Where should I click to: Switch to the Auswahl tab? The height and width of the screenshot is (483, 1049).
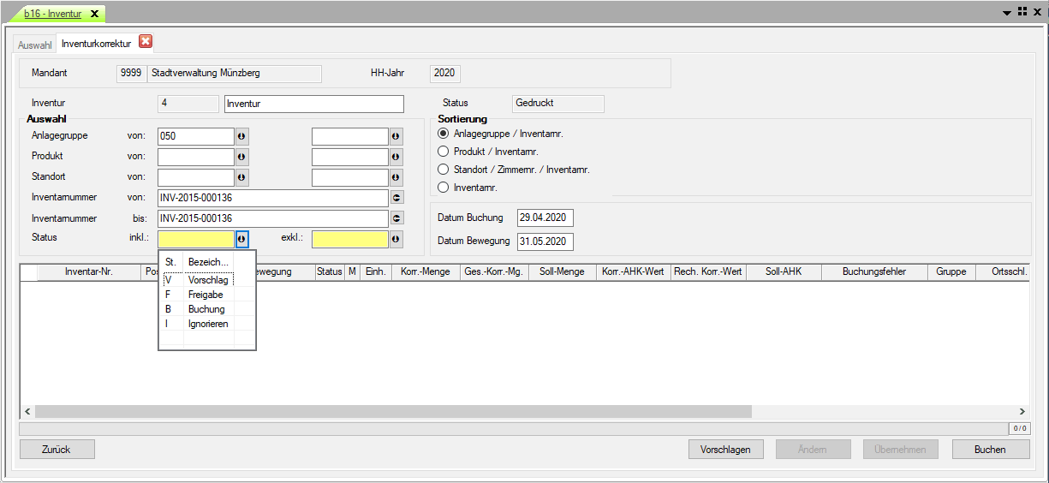click(x=35, y=45)
